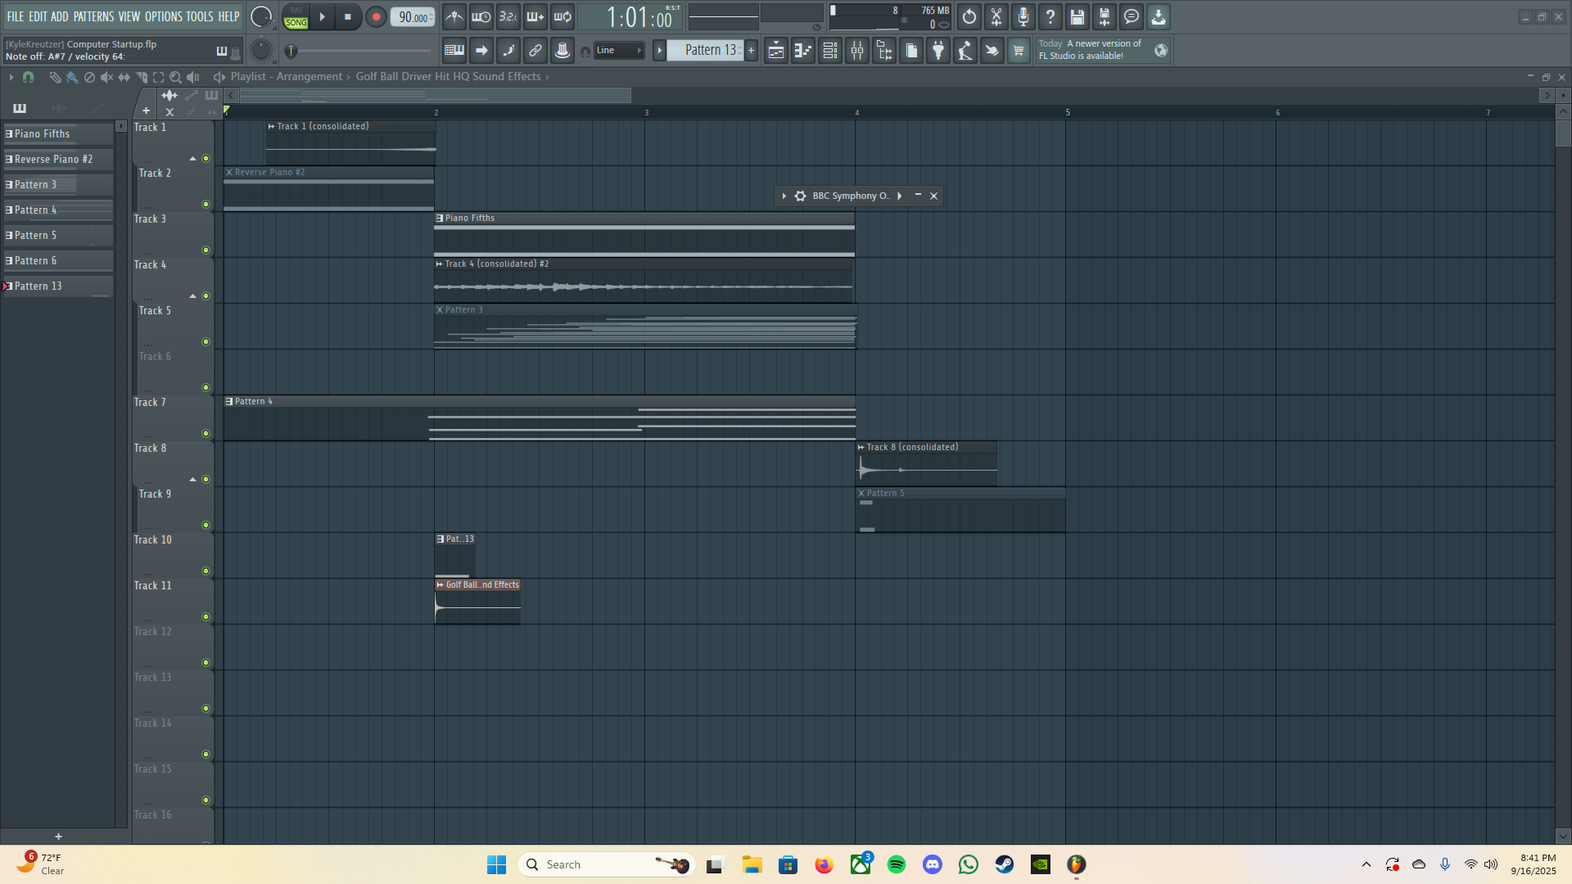Select the playlist Zoom tool

point(175,77)
